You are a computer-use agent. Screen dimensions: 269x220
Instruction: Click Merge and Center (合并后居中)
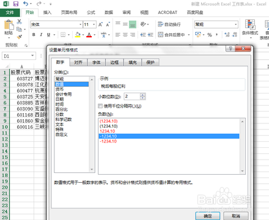point(171,35)
